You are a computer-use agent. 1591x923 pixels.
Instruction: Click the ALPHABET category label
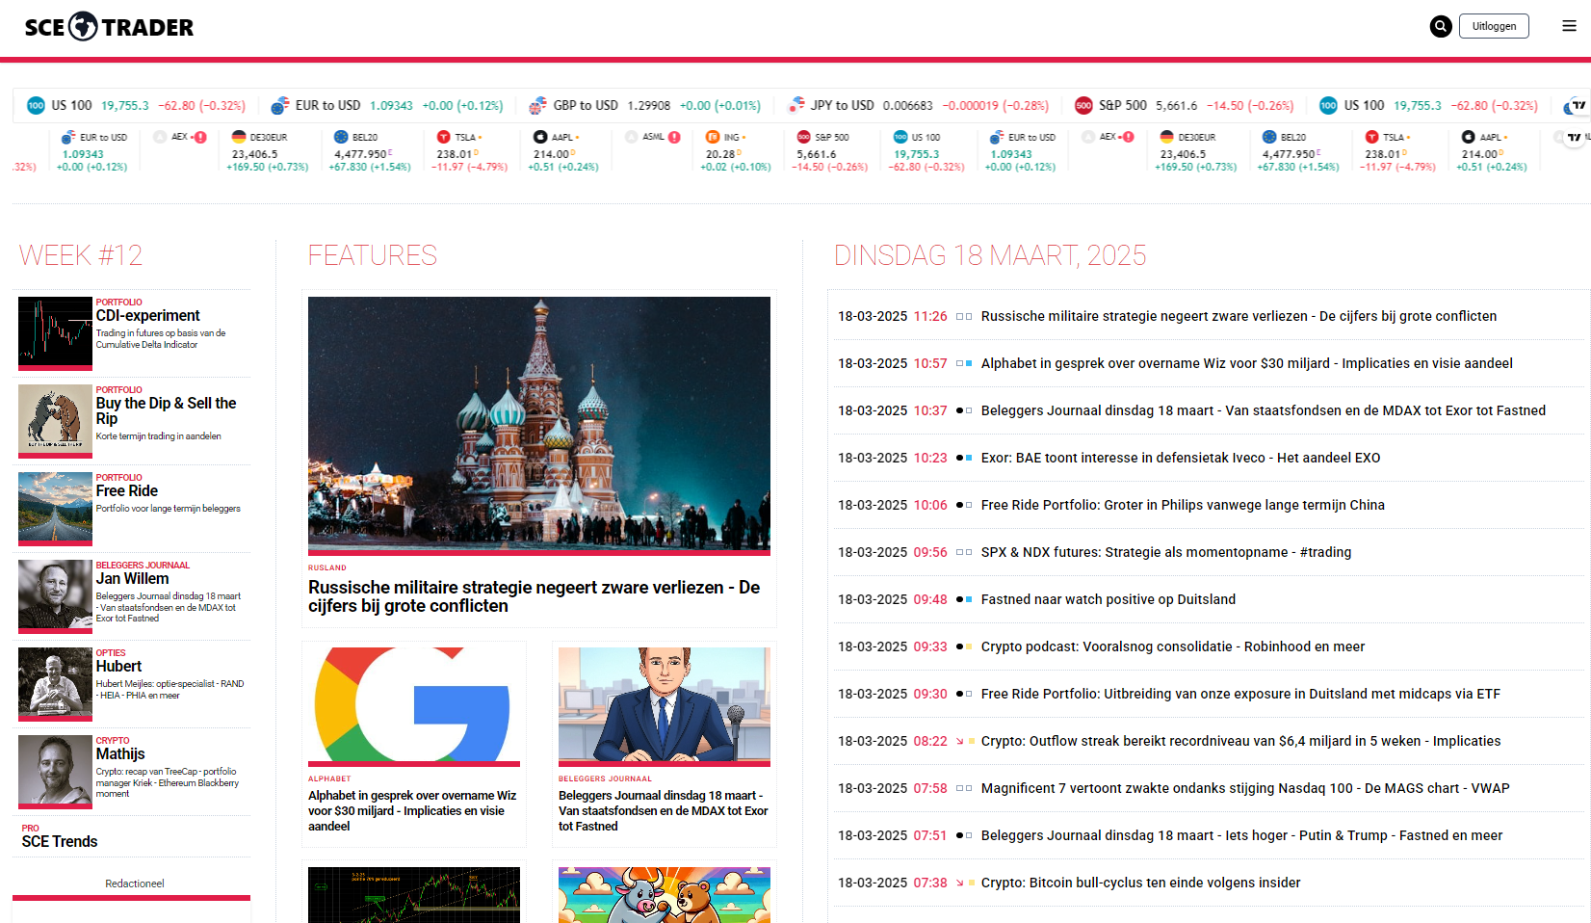(329, 779)
